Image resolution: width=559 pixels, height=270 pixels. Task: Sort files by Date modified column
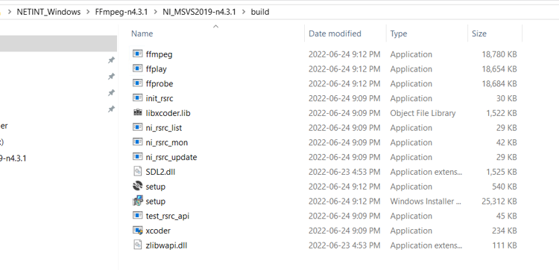click(335, 33)
